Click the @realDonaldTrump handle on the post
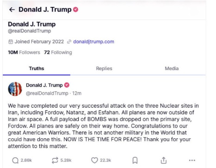The width and height of the screenshot is (216, 168). pyautogui.click(x=47, y=93)
